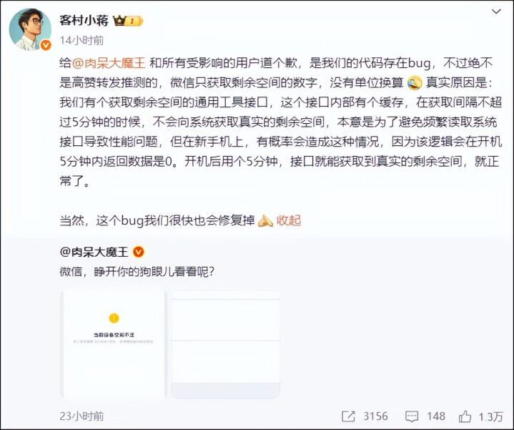Click the verified badge beside 肉呆大魔王
The height and width of the screenshot is (430, 514).
click(x=139, y=252)
